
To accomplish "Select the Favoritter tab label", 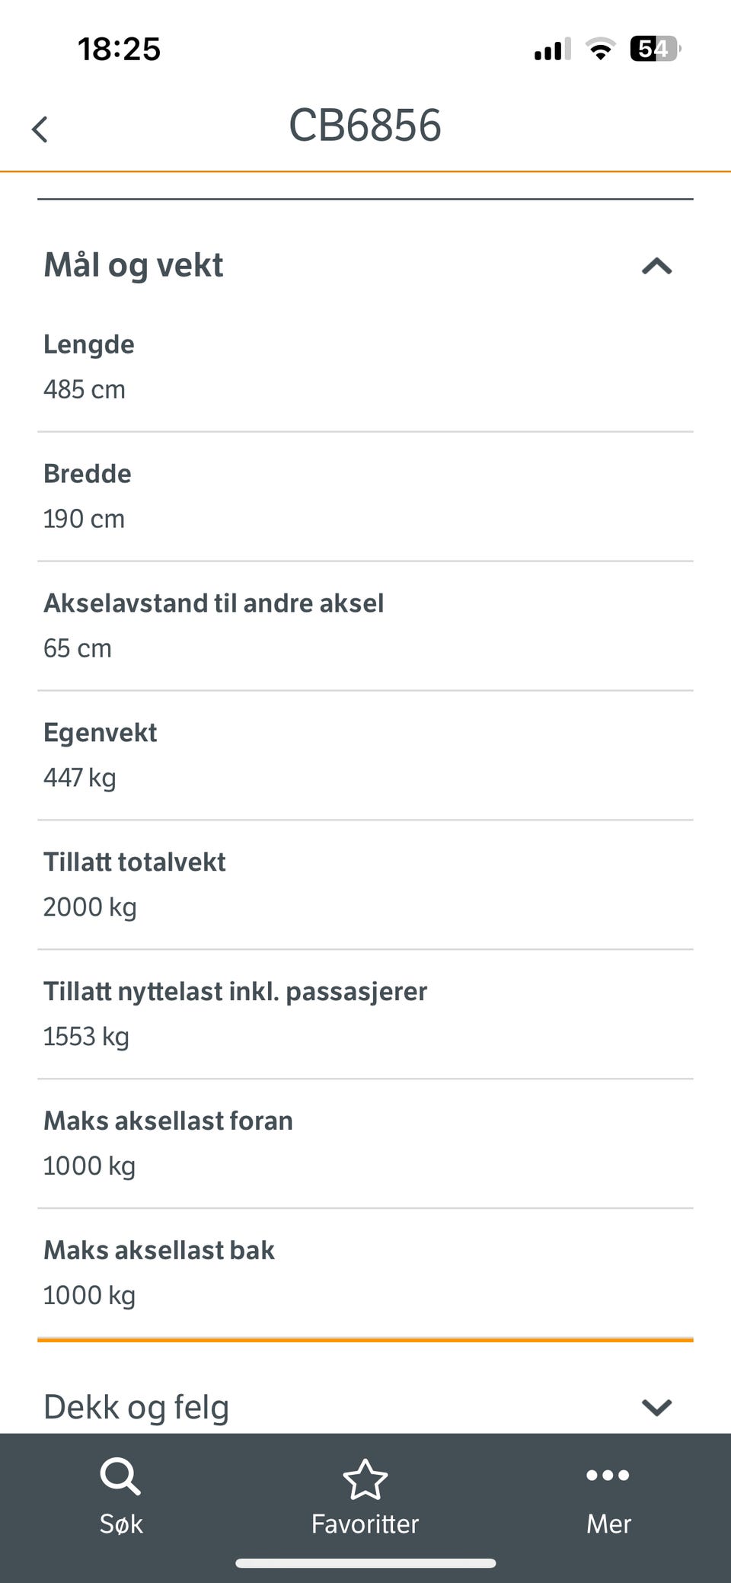I will tap(365, 1524).
